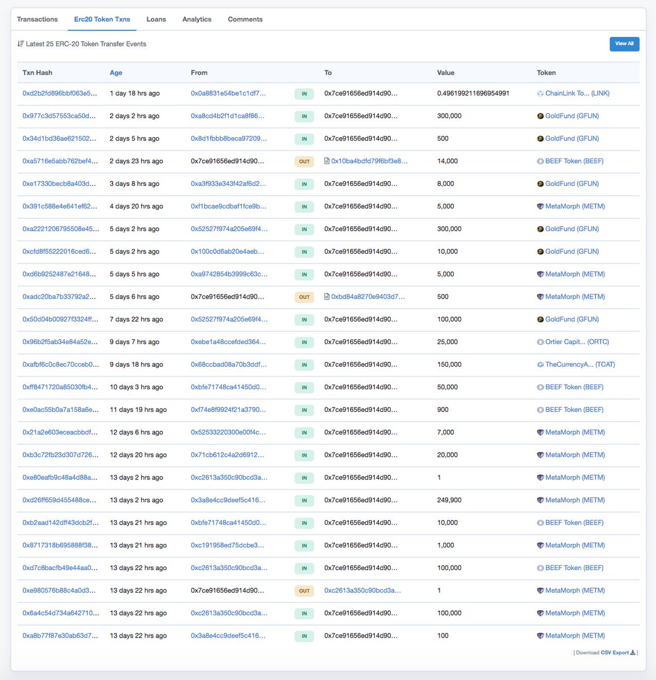
Task: Open txn hash 0xa8b77f87e30ab63d7...
Action: coord(60,636)
